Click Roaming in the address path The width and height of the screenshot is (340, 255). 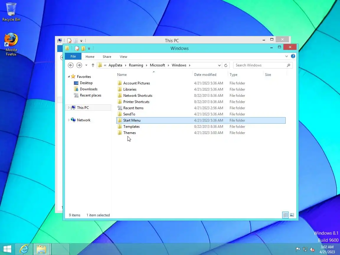[x=136, y=65]
